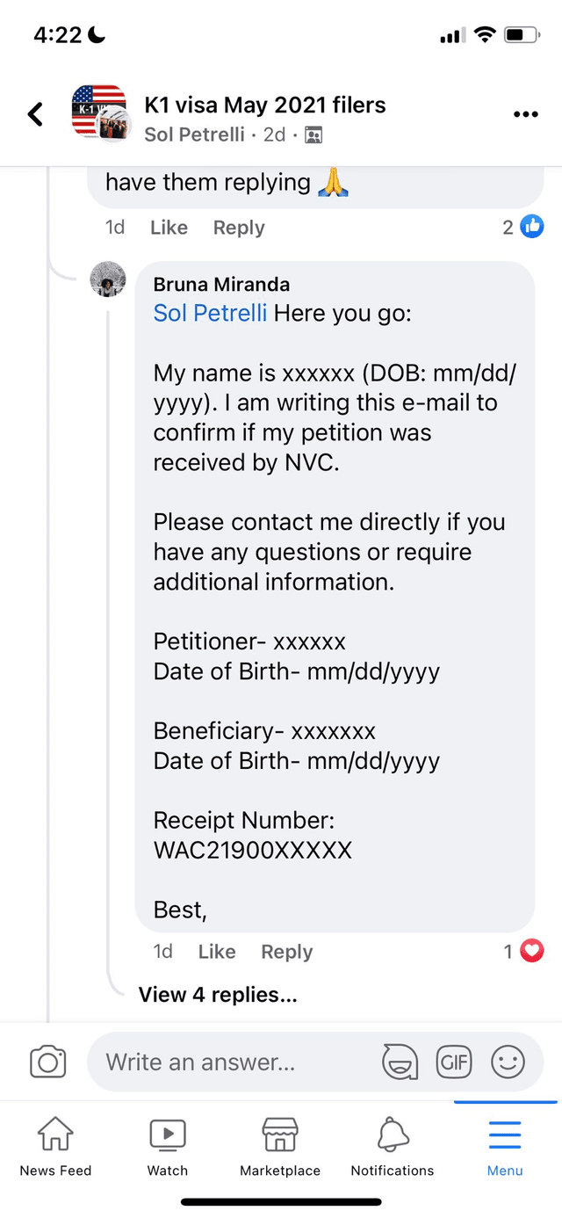
Task: Tap the 'Write an answer...' field
Action: [237, 1062]
